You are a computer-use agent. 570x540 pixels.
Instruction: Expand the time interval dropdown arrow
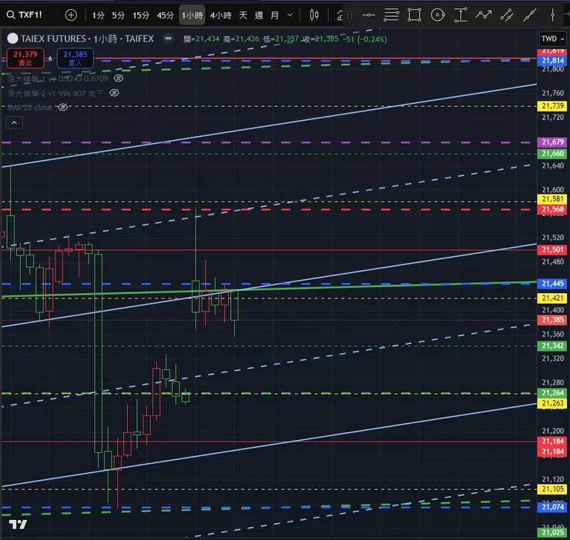(x=290, y=15)
